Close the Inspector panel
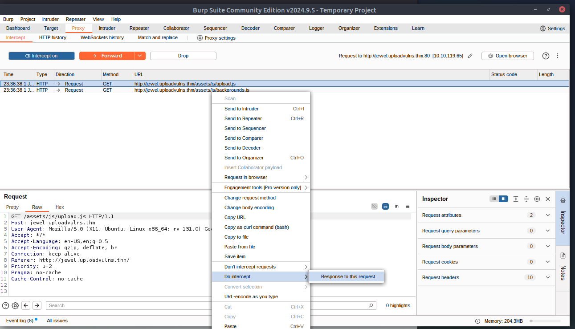The width and height of the screenshot is (575, 329). tap(548, 199)
